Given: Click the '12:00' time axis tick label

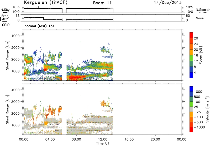Looking at the screenshot, I should point(103,140).
